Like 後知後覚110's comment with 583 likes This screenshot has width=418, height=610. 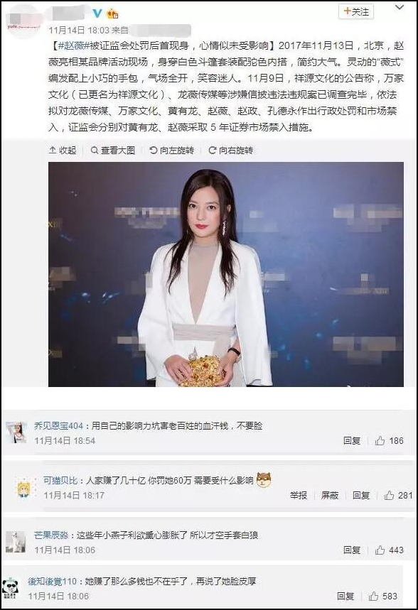click(382, 597)
